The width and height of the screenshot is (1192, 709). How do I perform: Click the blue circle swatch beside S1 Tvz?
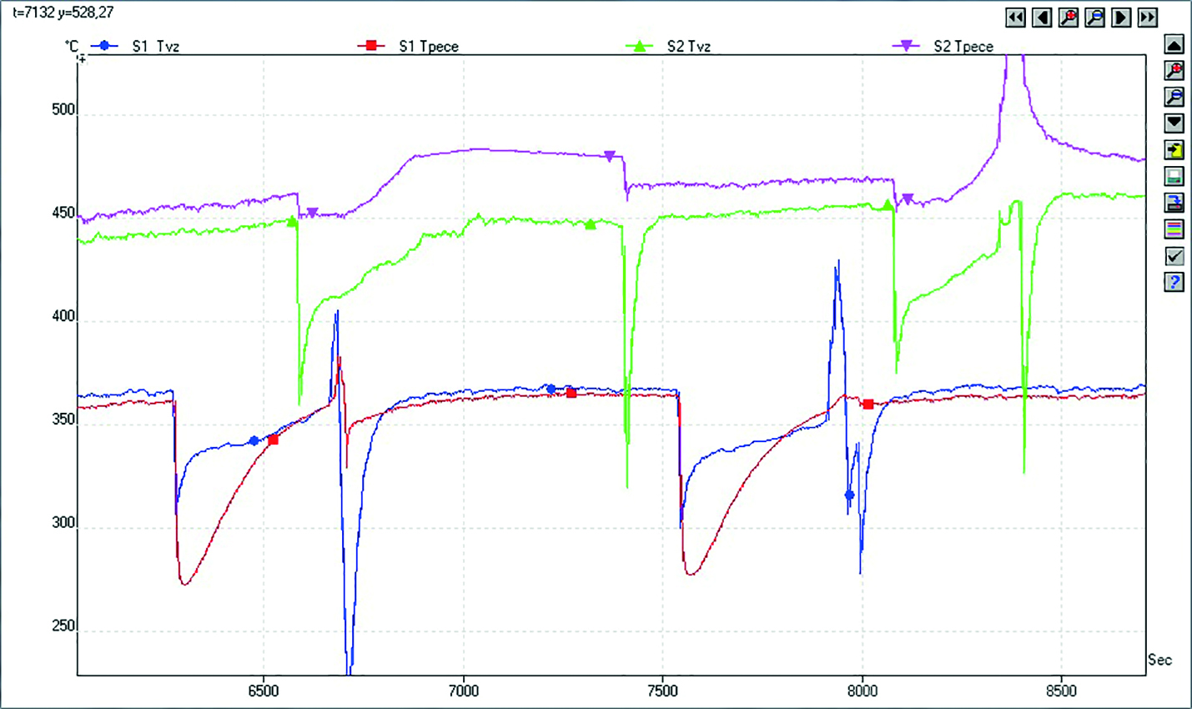(104, 46)
